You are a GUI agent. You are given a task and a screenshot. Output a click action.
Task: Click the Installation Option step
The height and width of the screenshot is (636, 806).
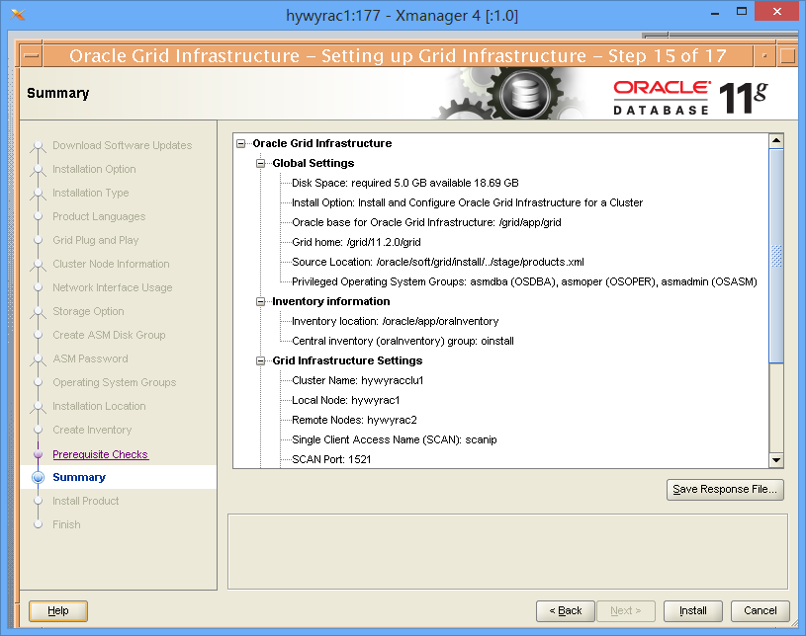[x=94, y=169]
